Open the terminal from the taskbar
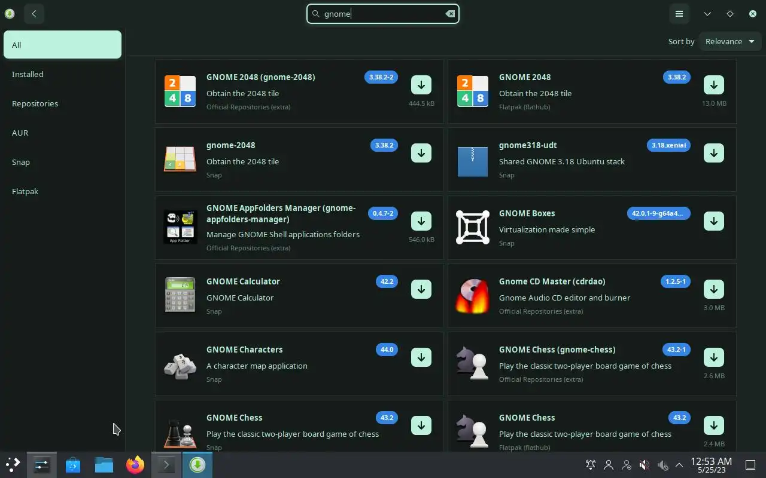Viewport: 766px width, 478px height. pyautogui.click(x=166, y=464)
